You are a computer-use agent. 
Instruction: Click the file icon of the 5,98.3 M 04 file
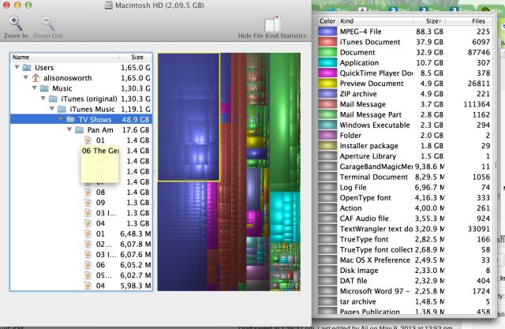point(88,286)
